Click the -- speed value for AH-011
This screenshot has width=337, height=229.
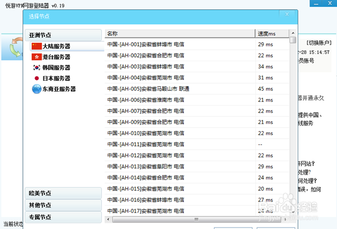coord(261,144)
